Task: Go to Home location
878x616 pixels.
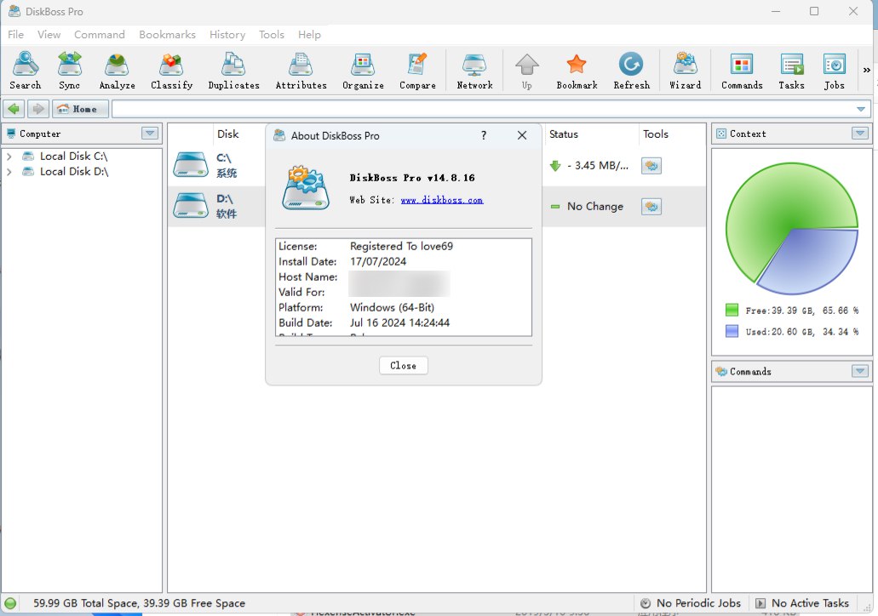Action: pyautogui.click(x=80, y=109)
